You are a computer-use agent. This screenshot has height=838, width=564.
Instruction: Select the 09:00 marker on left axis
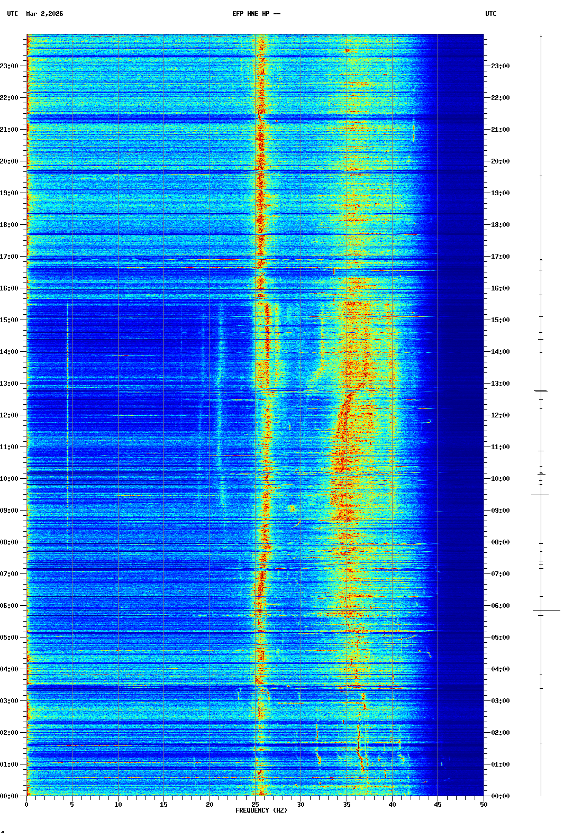[x=9, y=511]
